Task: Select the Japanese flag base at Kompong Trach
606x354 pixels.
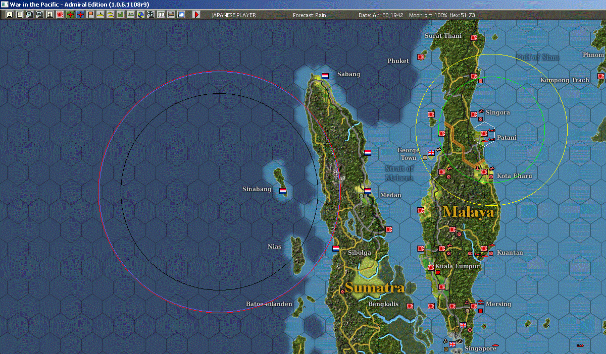Action: 601,76
